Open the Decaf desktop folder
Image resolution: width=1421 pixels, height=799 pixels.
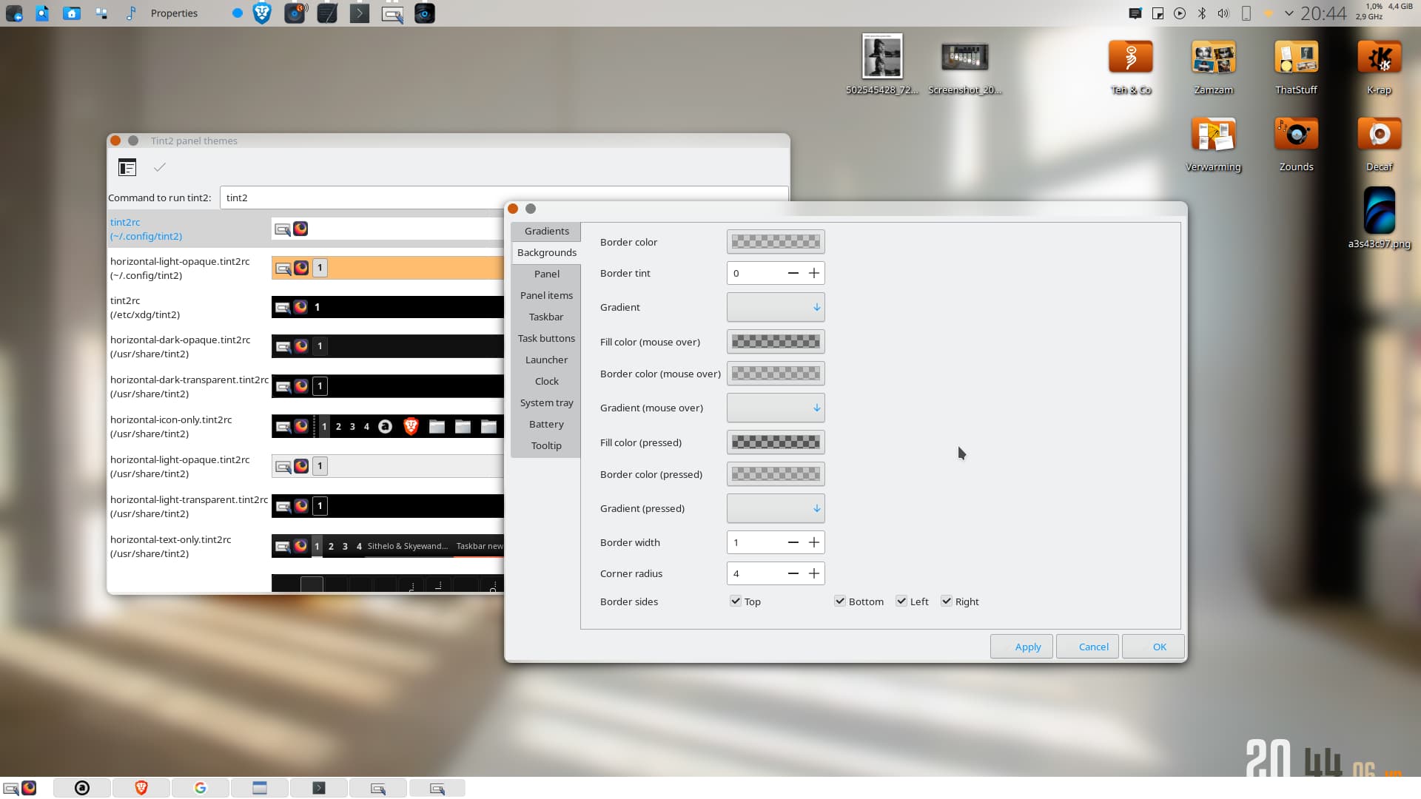(x=1380, y=144)
